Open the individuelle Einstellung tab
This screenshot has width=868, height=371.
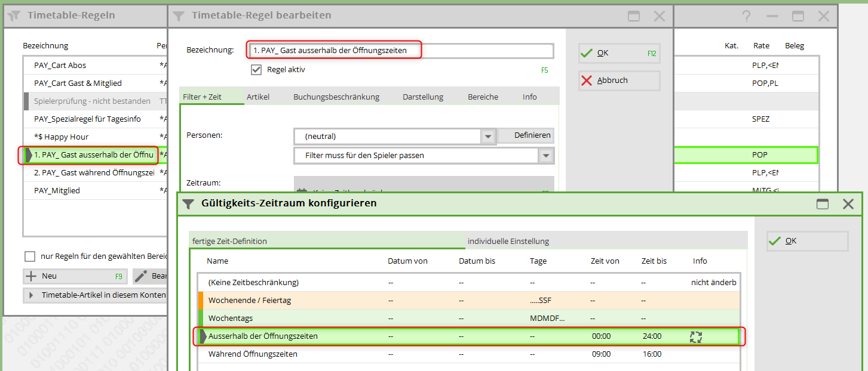tap(508, 241)
